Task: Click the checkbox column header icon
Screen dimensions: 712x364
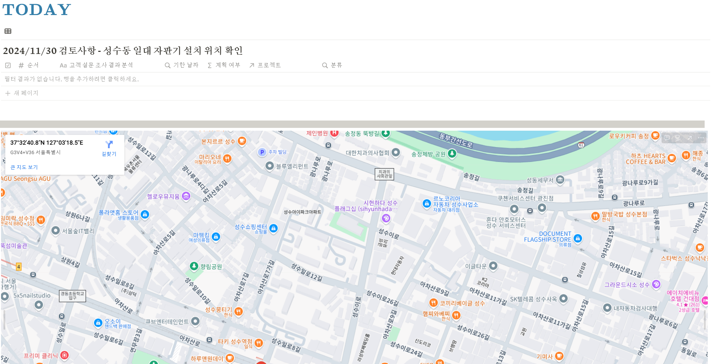Action: (8, 65)
